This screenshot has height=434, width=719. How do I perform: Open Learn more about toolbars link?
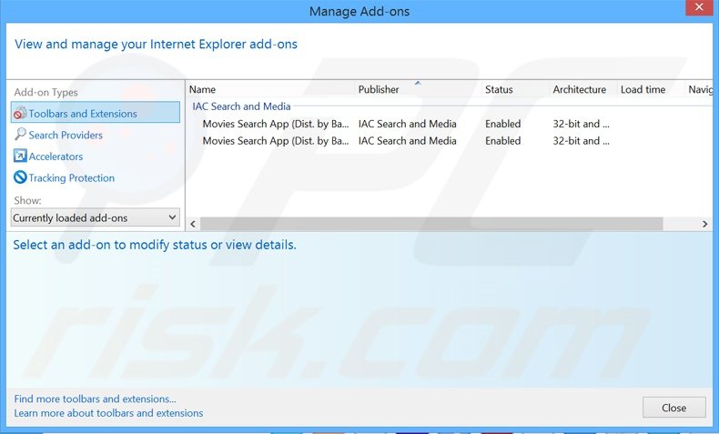(x=108, y=413)
